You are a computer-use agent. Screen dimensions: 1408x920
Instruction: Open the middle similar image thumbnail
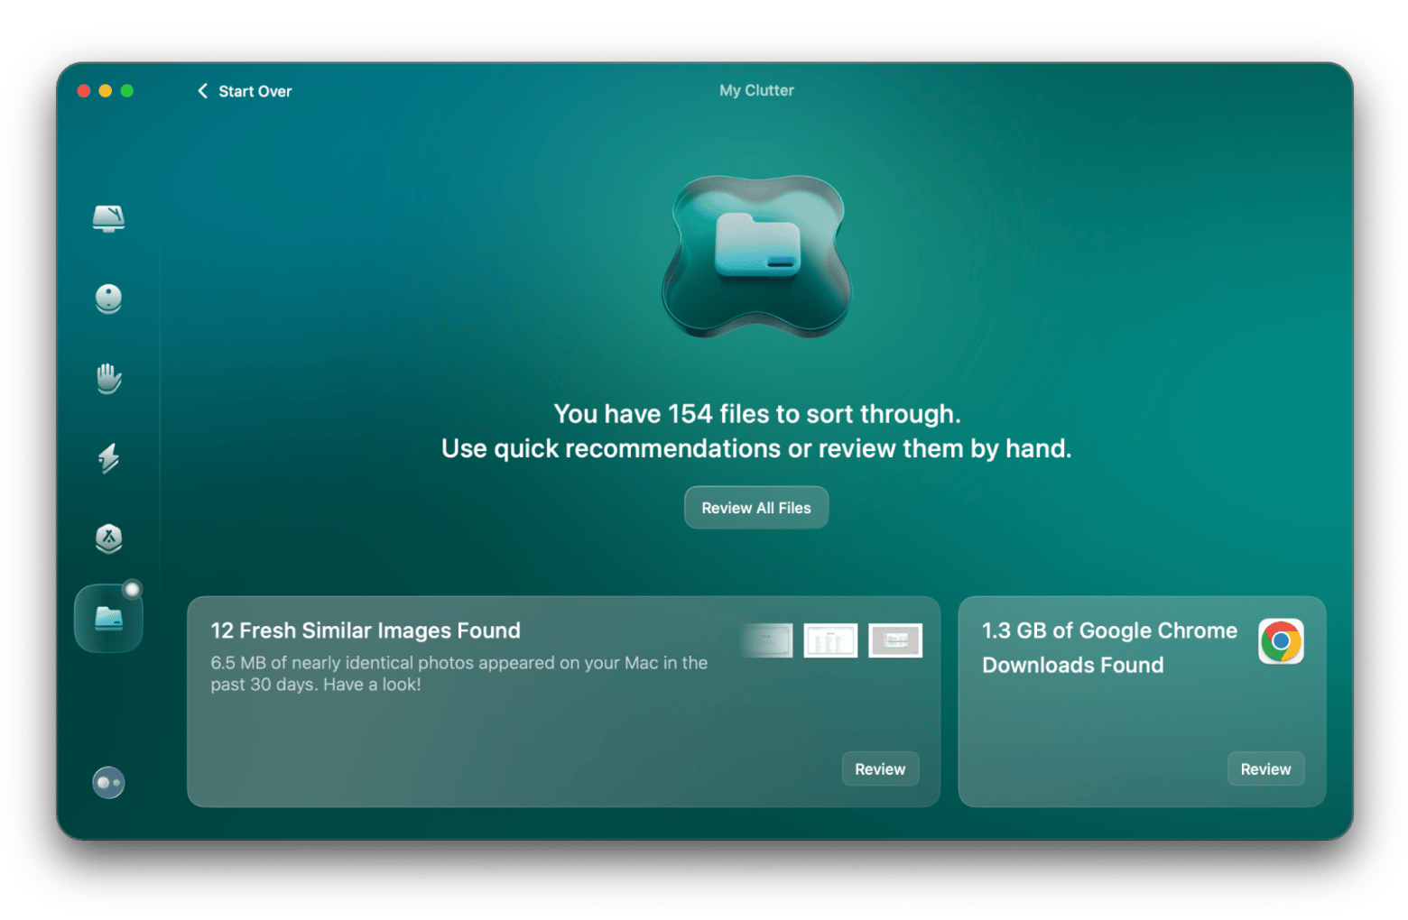pyautogui.click(x=830, y=640)
